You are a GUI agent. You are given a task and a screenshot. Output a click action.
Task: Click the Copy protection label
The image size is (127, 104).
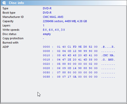[x=13, y=38]
